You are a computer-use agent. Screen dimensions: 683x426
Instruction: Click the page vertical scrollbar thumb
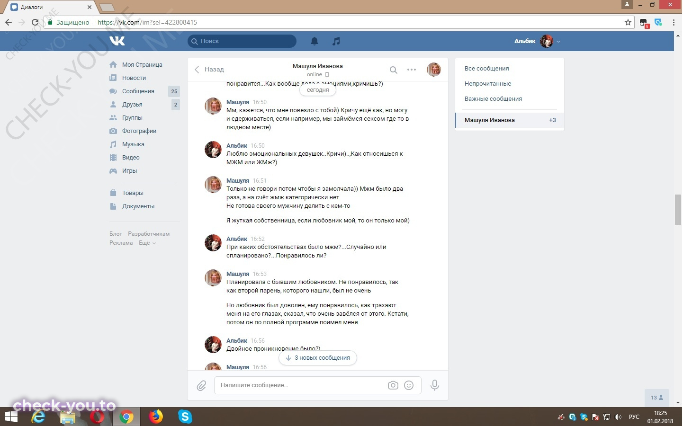coord(678,210)
